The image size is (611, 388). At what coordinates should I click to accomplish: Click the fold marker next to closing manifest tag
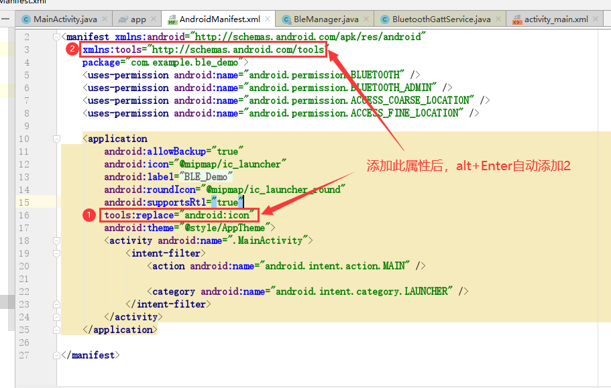click(x=56, y=355)
